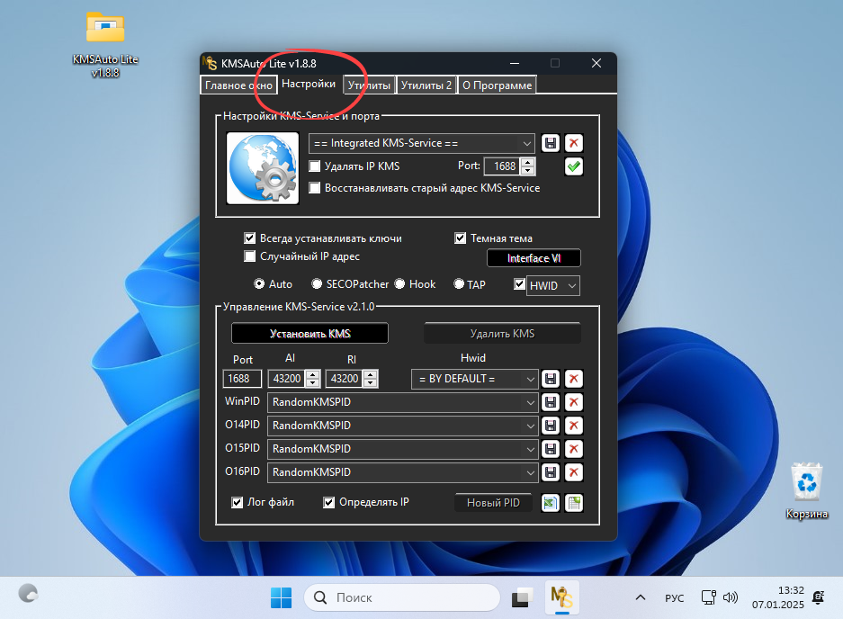Export PIDs via the Excel icon
Viewport: 843px width, 619px height.
point(550,503)
